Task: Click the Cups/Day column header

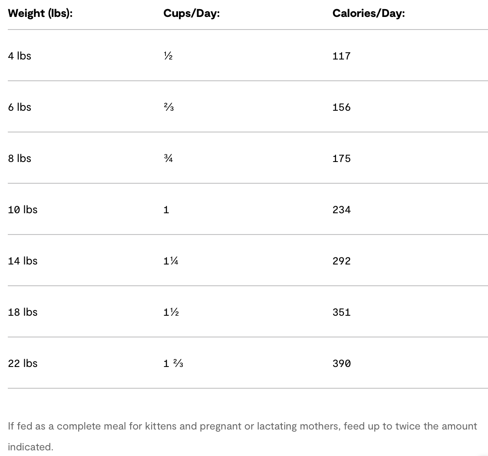Action: click(191, 13)
